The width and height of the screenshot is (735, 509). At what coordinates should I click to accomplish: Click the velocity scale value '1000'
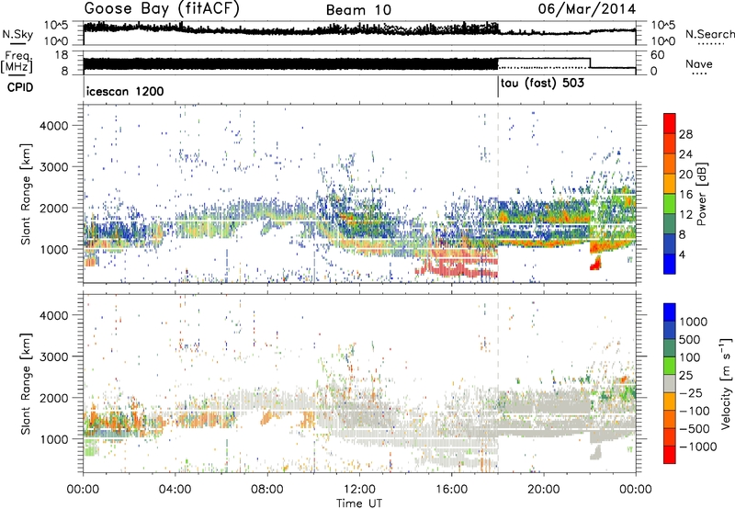coord(694,322)
